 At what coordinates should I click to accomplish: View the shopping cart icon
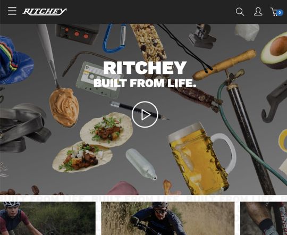point(275,12)
